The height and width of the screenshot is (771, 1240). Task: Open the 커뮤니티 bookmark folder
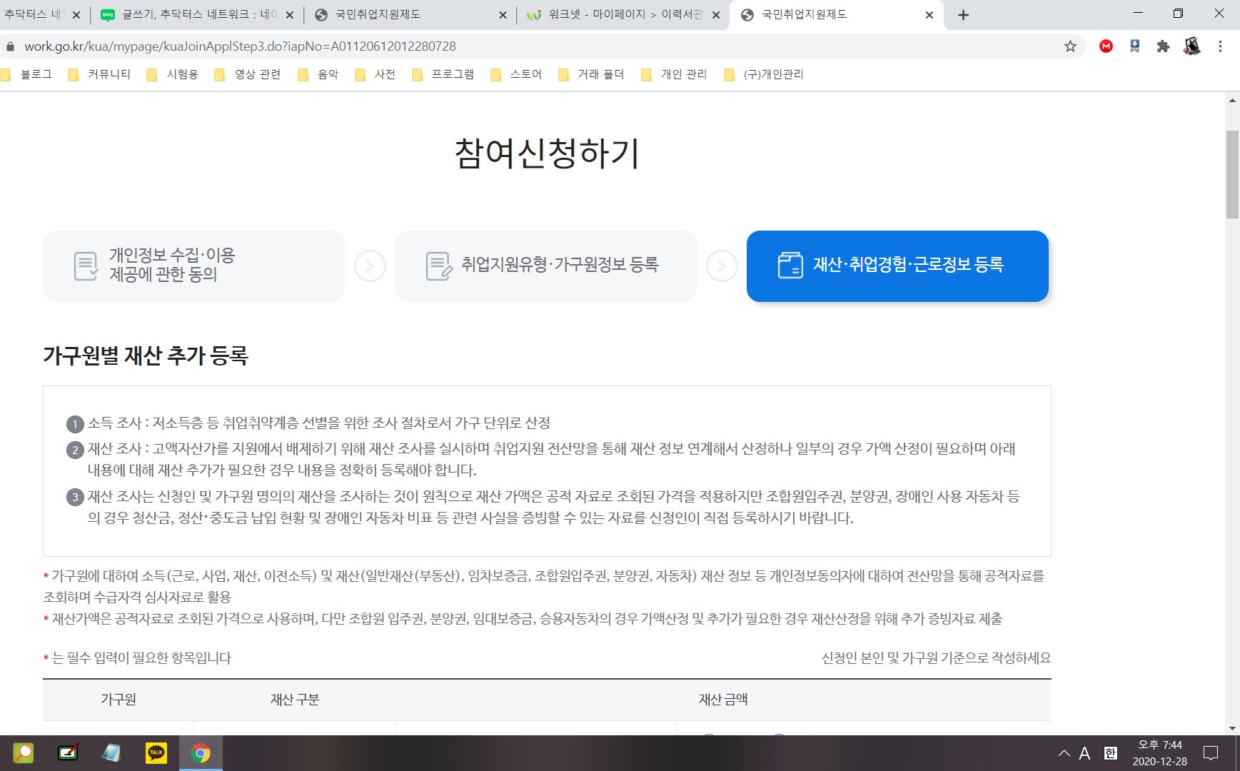[x=99, y=74]
